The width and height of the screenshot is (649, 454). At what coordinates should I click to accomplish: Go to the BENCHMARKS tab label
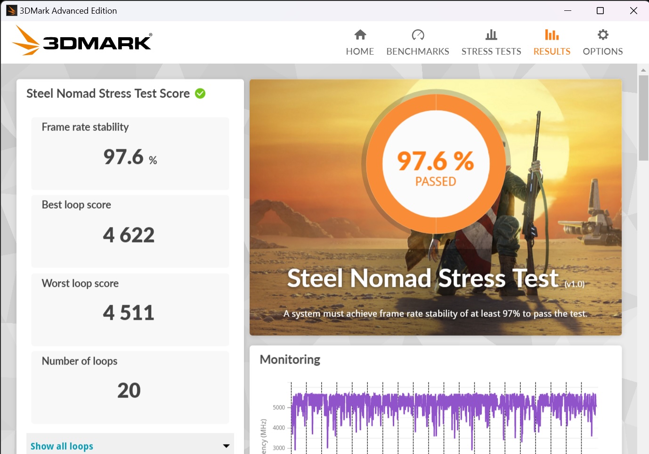tap(418, 51)
